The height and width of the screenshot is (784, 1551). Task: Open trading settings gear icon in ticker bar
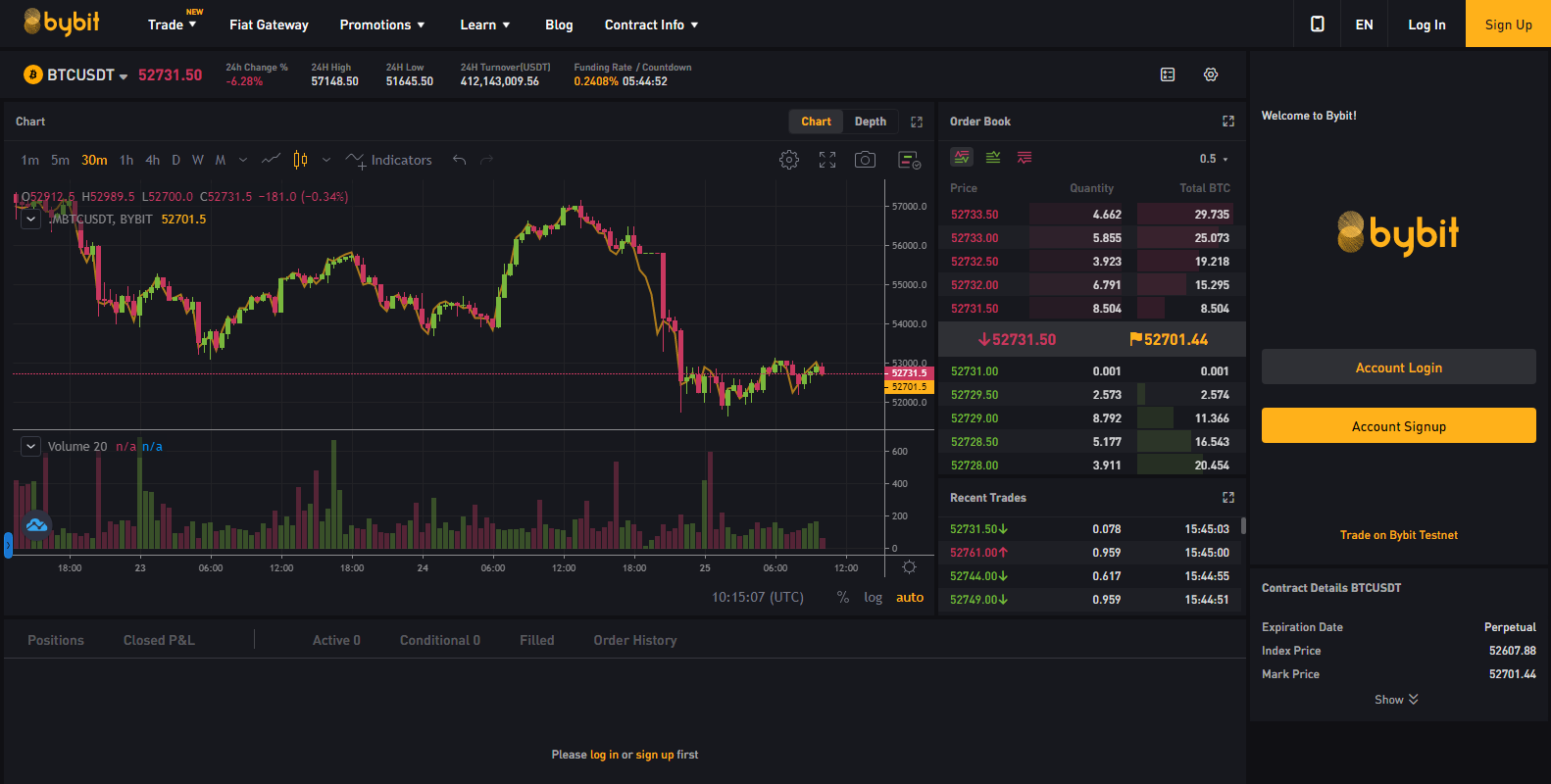click(1211, 74)
